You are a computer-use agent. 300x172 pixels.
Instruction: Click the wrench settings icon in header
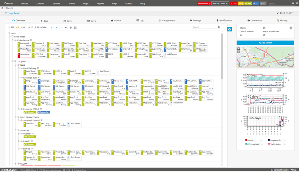278,13
